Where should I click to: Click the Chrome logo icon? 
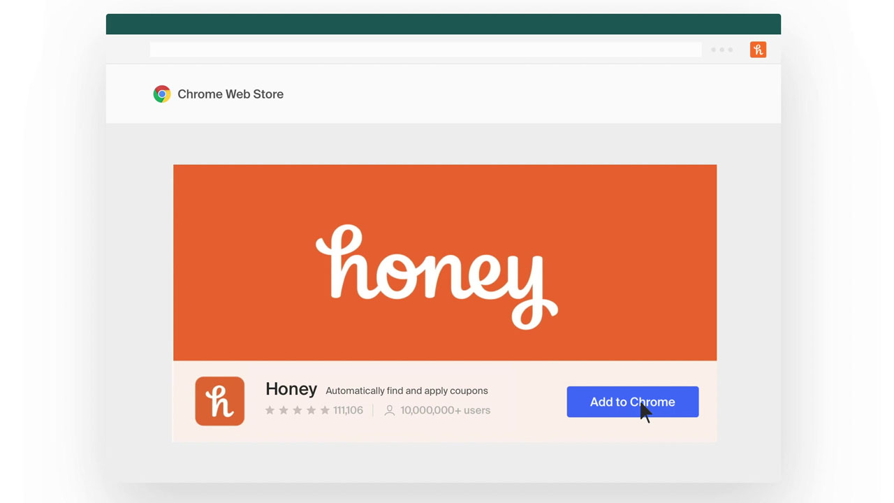tap(162, 94)
